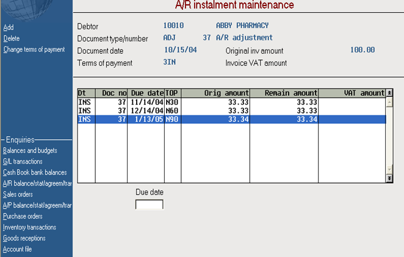Image resolution: width=404 pixels, height=257 pixels.
Task: Click the Add link in sidebar
Action: [x=9, y=27]
